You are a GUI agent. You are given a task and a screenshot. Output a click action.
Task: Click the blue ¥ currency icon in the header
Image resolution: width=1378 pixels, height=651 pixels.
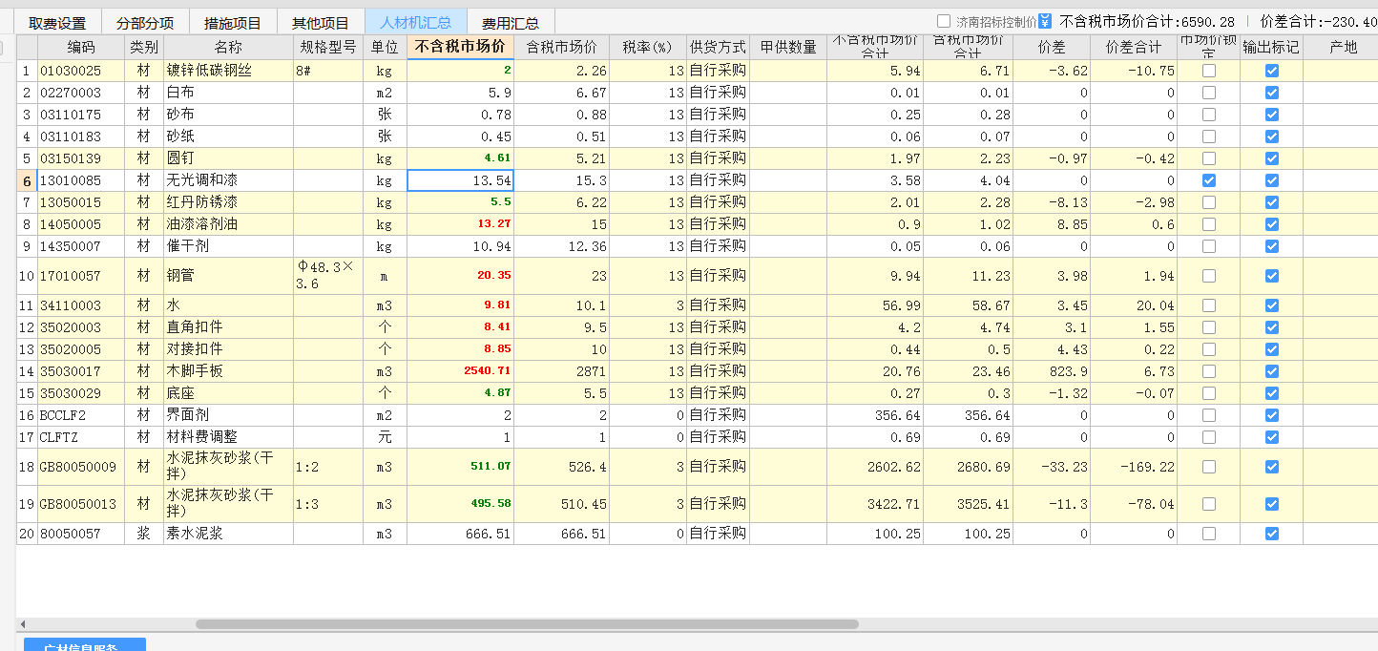pyautogui.click(x=1045, y=20)
